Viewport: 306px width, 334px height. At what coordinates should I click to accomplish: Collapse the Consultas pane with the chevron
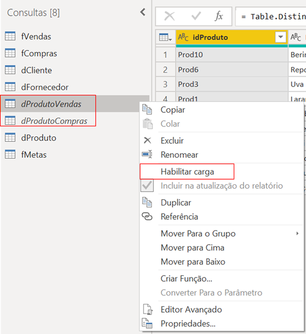click(143, 13)
